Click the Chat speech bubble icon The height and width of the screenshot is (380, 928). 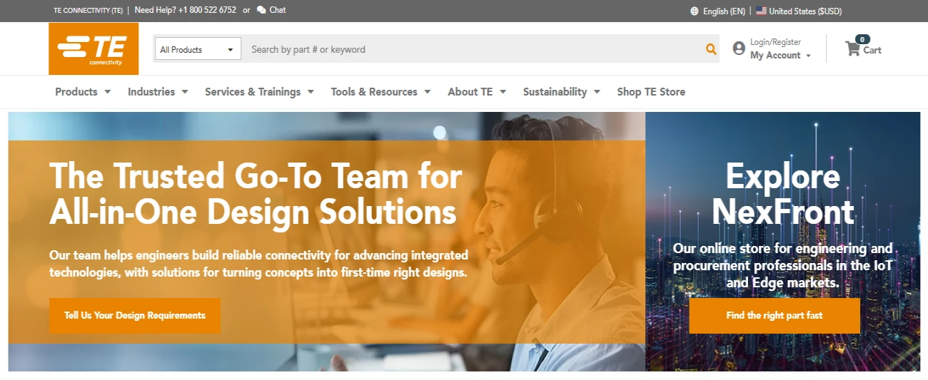pyautogui.click(x=261, y=10)
